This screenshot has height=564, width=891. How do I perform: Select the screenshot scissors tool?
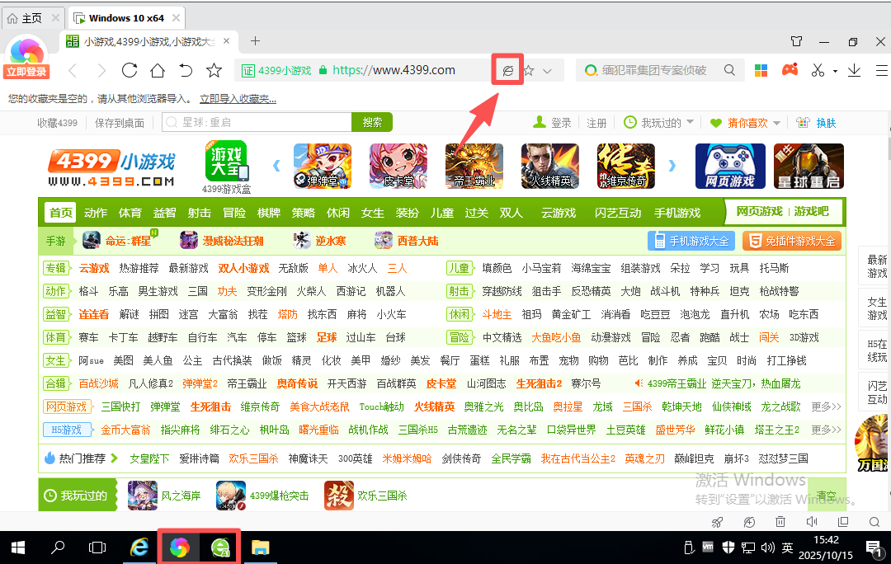[819, 70]
